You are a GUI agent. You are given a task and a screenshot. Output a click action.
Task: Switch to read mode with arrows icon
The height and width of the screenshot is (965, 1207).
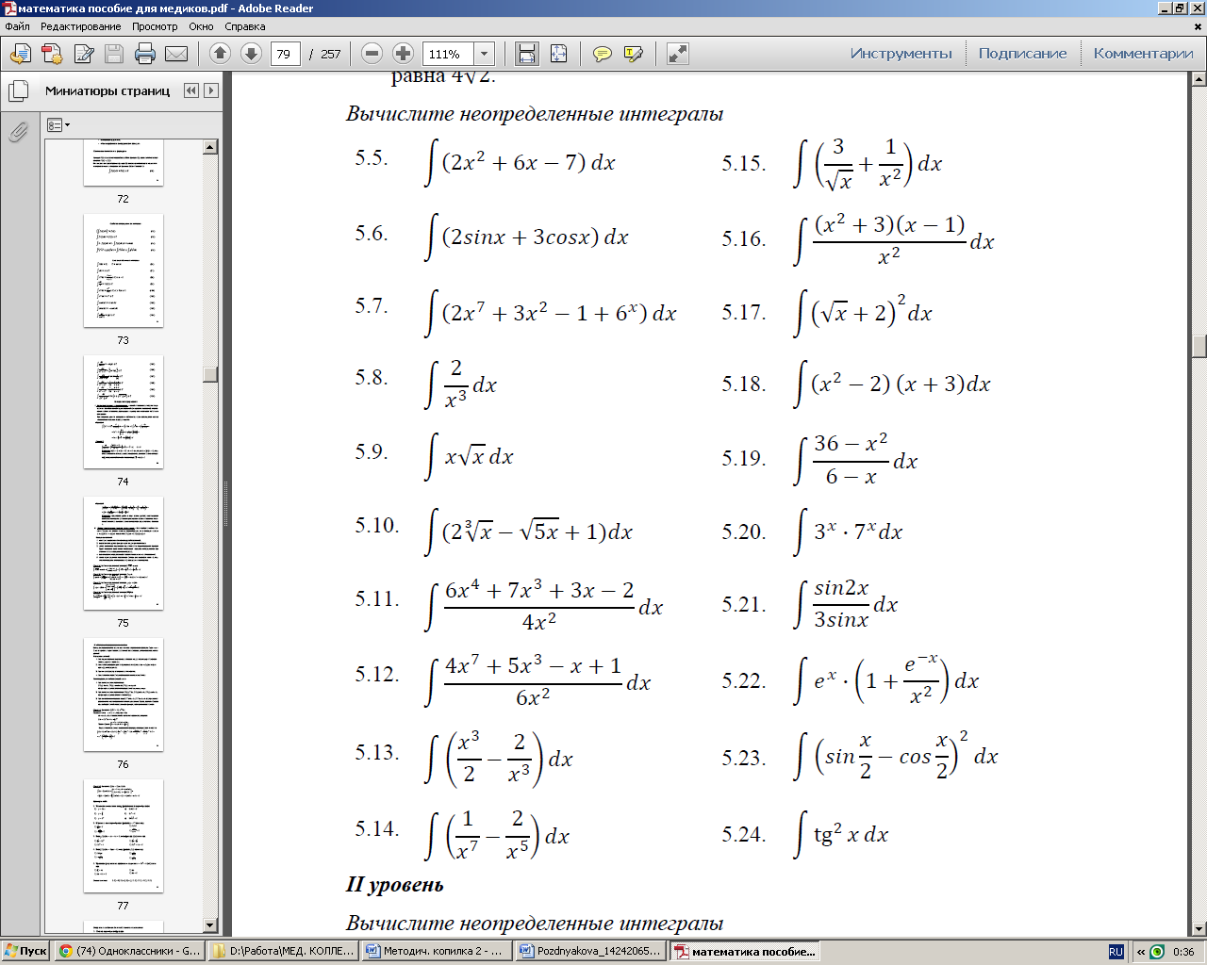[x=677, y=54]
